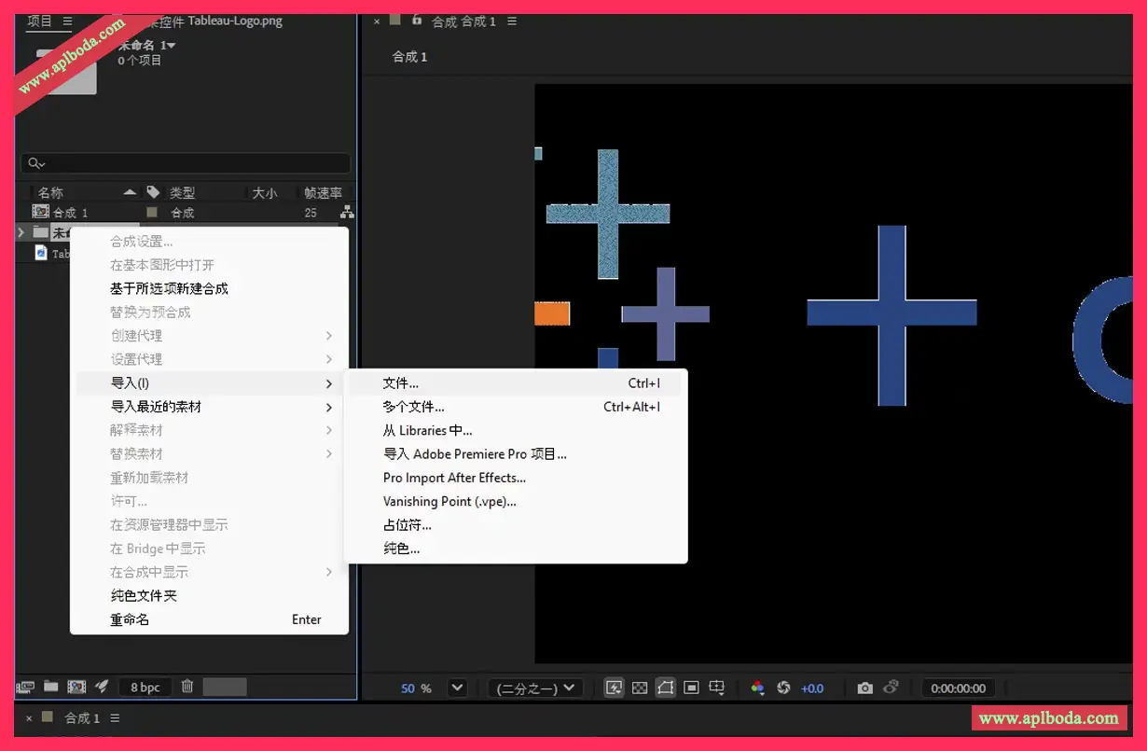Take a snapshot with the camera icon
This screenshot has height=751, width=1147.
(865, 688)
